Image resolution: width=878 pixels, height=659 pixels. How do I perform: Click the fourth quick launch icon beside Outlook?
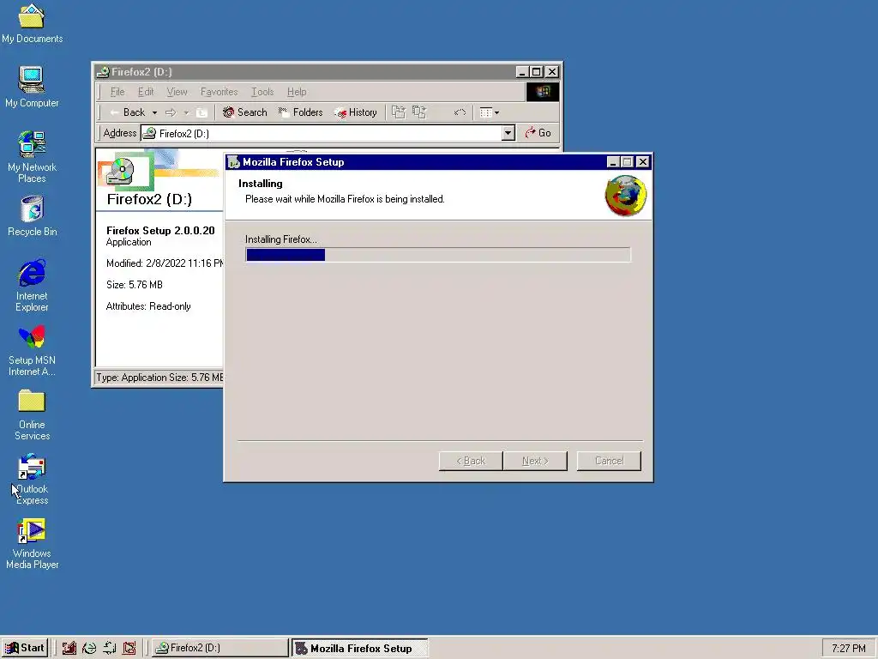click(x=129, y=648)
